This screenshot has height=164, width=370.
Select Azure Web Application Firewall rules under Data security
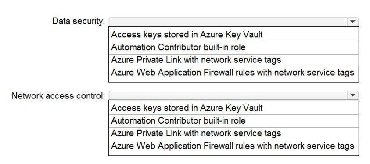[233, 73]
